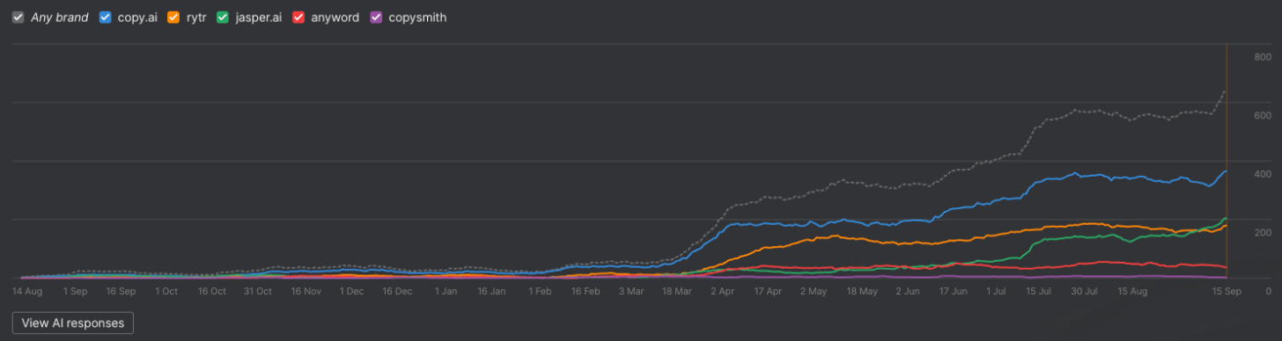The width and height of the screenshot is (1282, 341).
Task: Click the 600 y-axis value
Action: [x=1262, y=116]
